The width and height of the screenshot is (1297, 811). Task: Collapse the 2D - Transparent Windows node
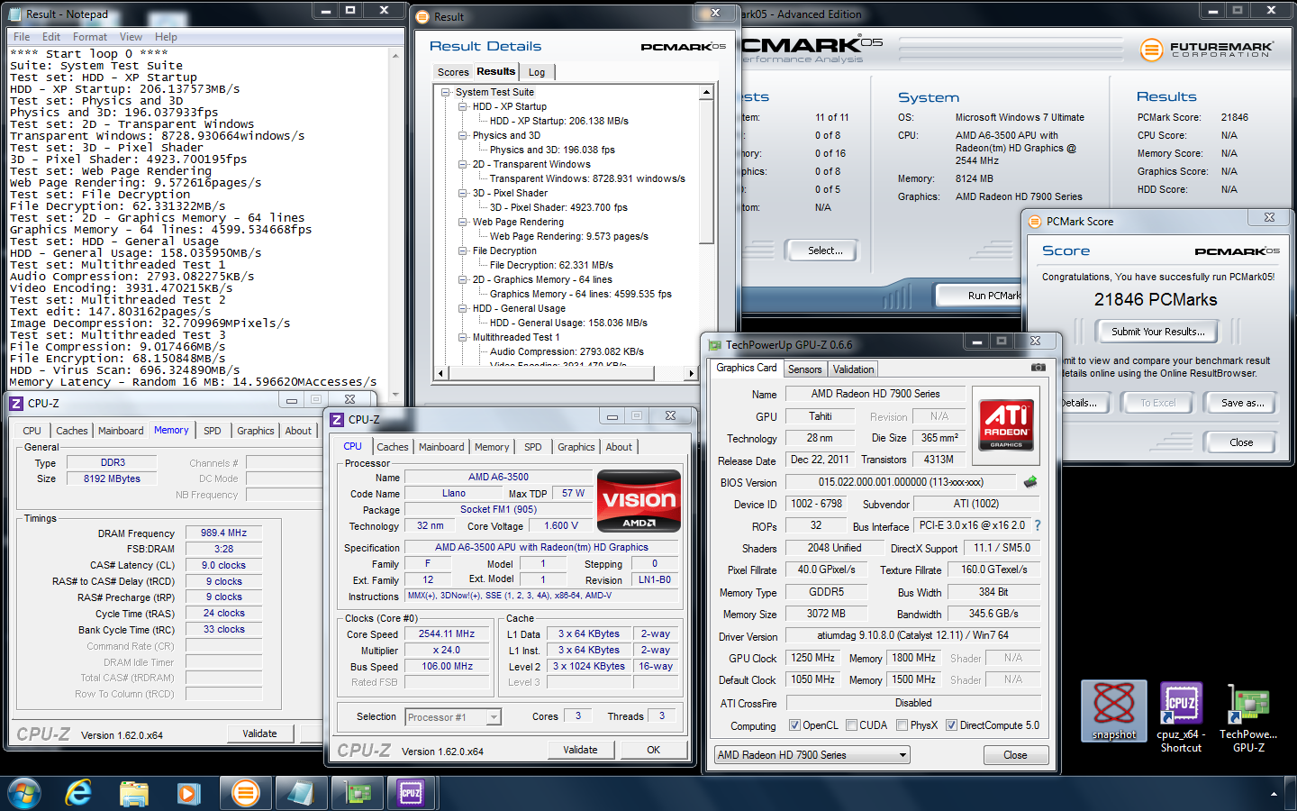point(462,164)
